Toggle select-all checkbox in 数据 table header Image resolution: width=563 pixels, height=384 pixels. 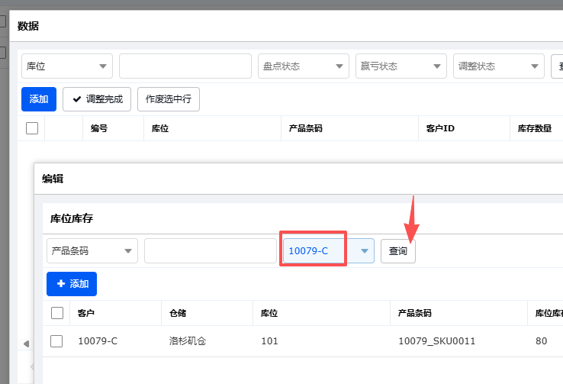pos(32,128)
